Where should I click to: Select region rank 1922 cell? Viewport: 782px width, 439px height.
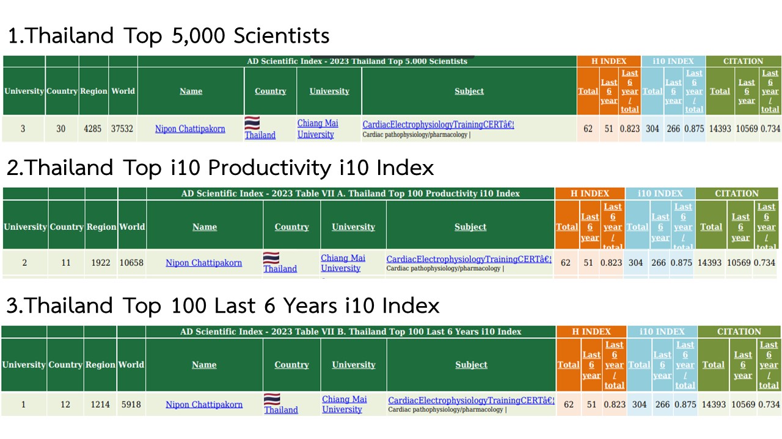[x=101, y=263]
